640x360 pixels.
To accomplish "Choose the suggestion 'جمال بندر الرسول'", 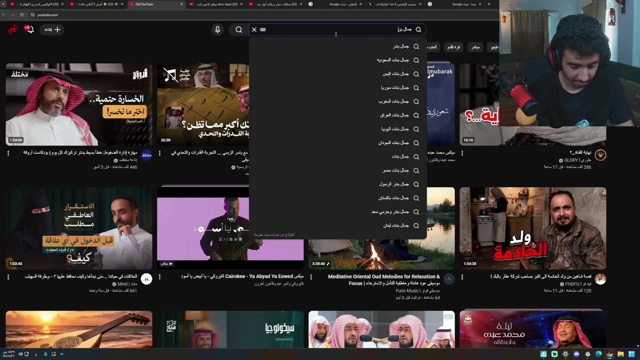I will 337,184.
